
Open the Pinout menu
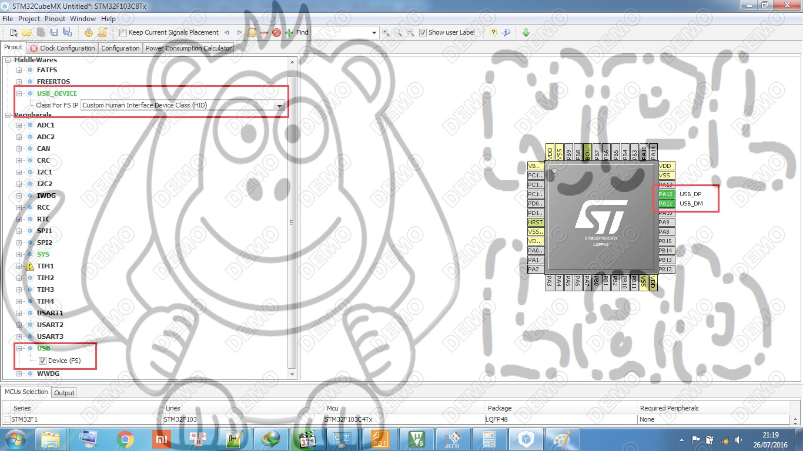pos(55,18)
